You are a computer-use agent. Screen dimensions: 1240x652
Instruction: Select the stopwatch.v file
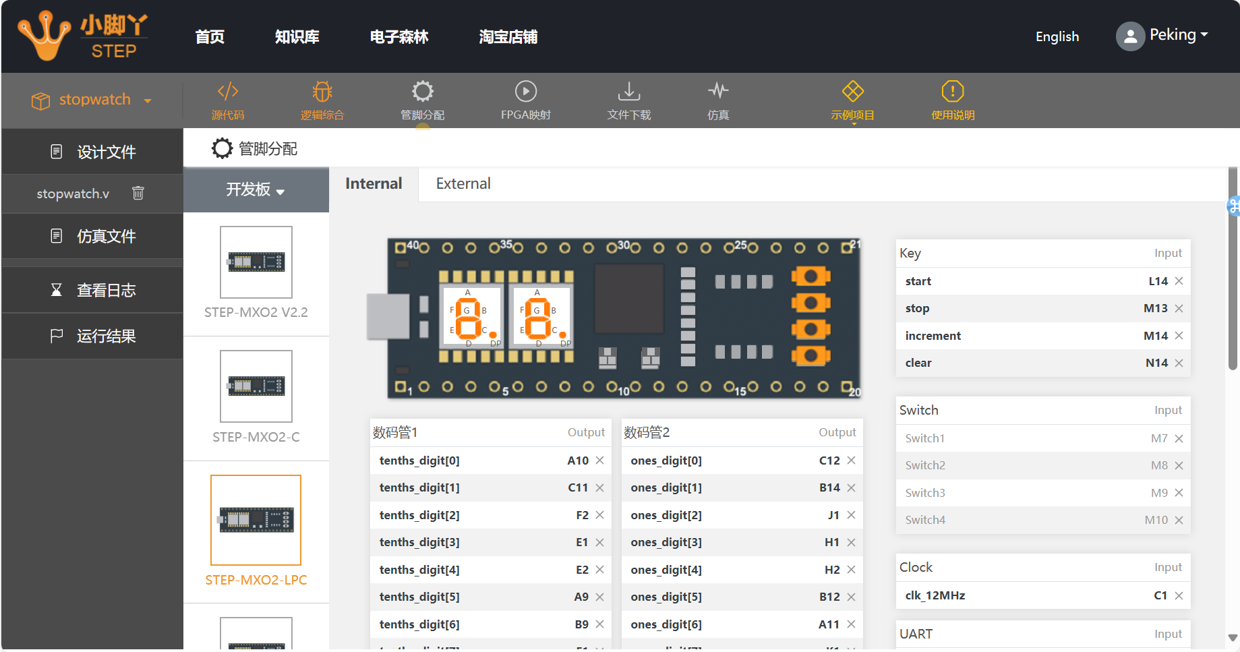tap(73, 194)
